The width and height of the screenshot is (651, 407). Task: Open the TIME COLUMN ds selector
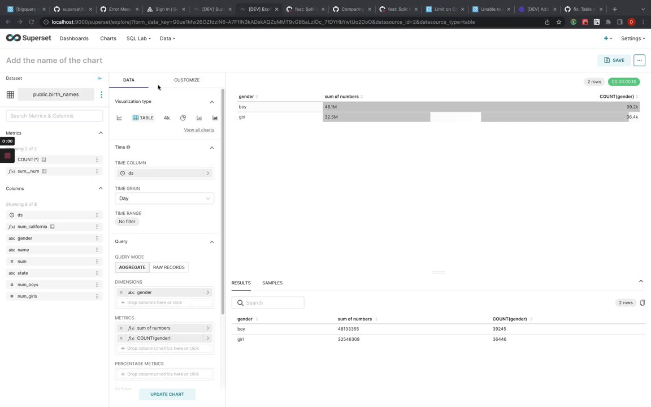coord(164,173)
